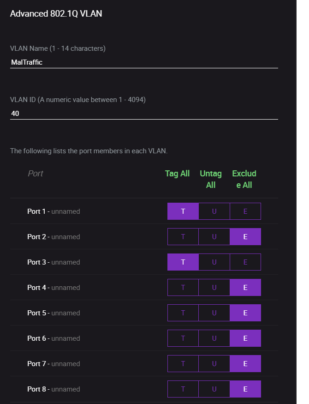Tag Port 7 in this VLAN
This screenshot has width=309, height=404.
point(183,364)
